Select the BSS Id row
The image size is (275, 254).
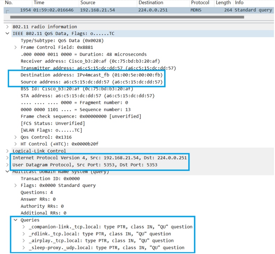(x=77, y=89)
